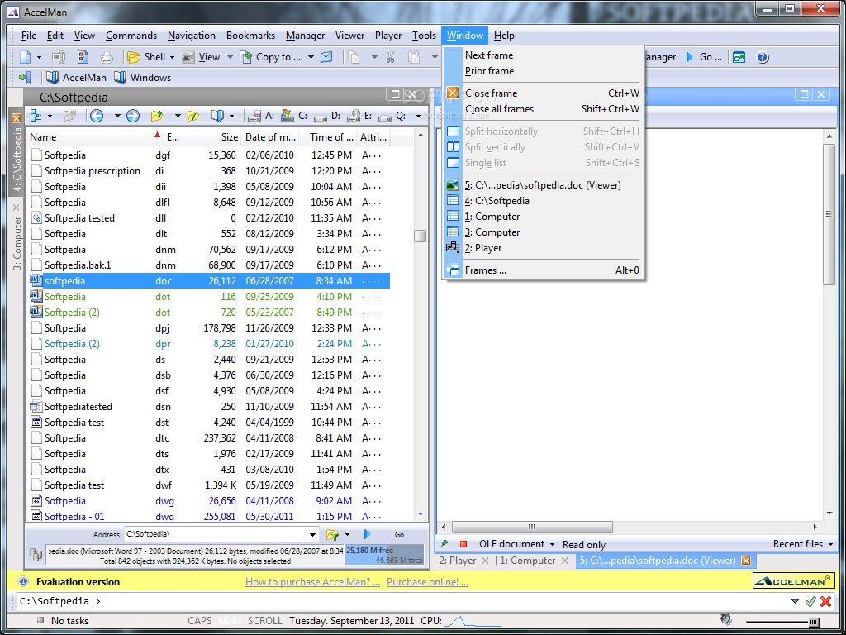
Task: Sort by the Size column header
Action: 212,137
